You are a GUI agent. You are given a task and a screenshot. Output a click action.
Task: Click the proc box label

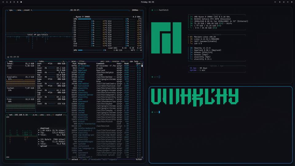[x=73, y=61]
